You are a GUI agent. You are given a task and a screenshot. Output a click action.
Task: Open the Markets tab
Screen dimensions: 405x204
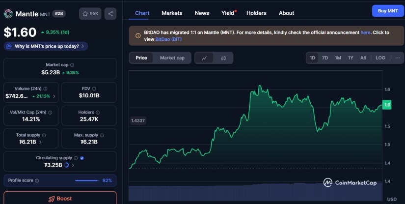(x=172, y=13)
